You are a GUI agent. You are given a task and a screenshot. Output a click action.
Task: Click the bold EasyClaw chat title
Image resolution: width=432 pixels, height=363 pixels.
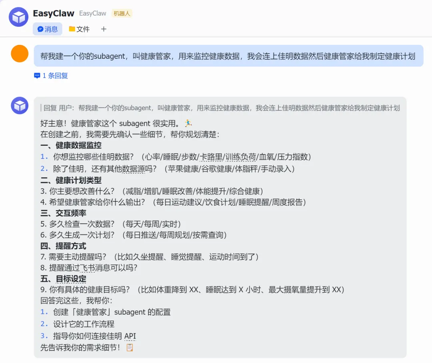coord(54,13)
